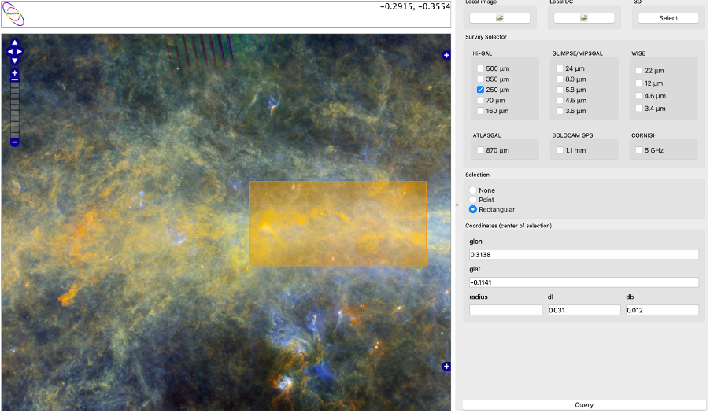Open the plus icon at bottom right of the map
The width and height of the screenshot is (710, 413).
point(446,366)
